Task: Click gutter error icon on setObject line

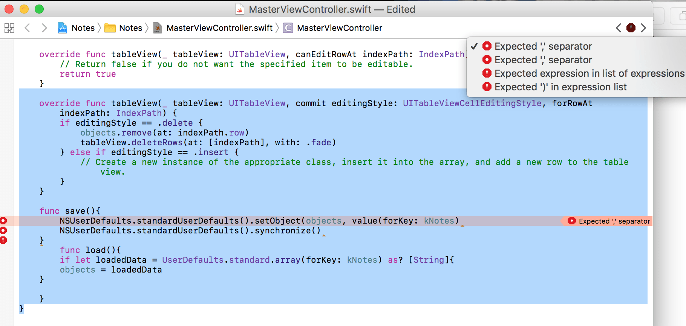Action: point(3,221)
